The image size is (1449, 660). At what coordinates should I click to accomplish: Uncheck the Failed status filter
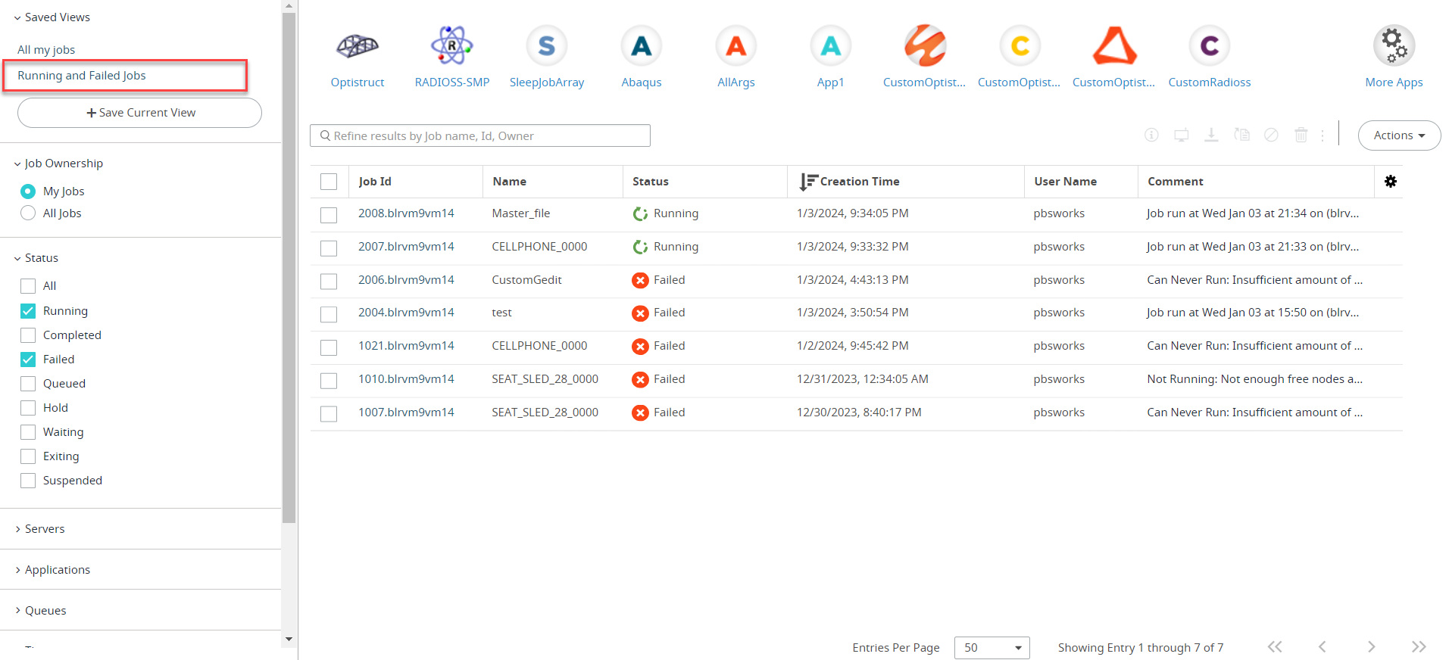tap(28, 360)
